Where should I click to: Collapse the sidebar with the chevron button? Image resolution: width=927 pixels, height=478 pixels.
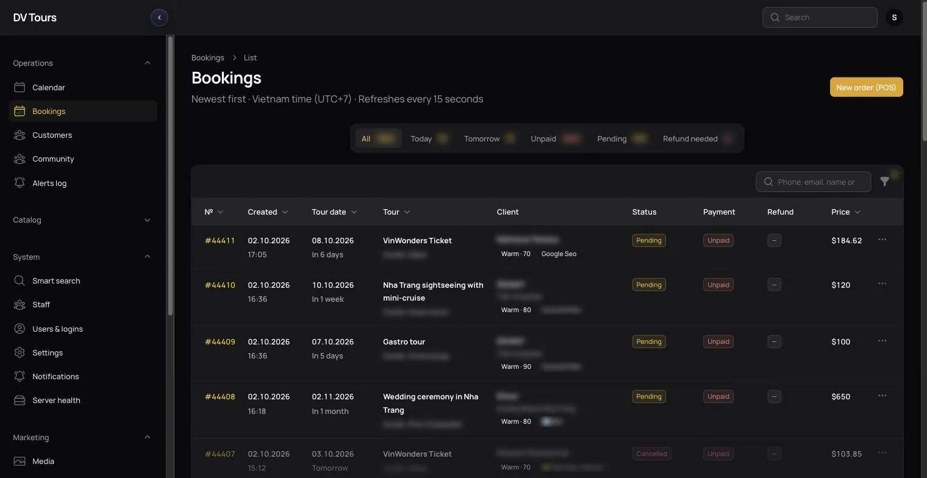[159, 18]
